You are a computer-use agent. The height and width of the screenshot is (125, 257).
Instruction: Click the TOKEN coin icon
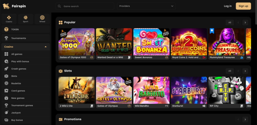click(6, 29)
